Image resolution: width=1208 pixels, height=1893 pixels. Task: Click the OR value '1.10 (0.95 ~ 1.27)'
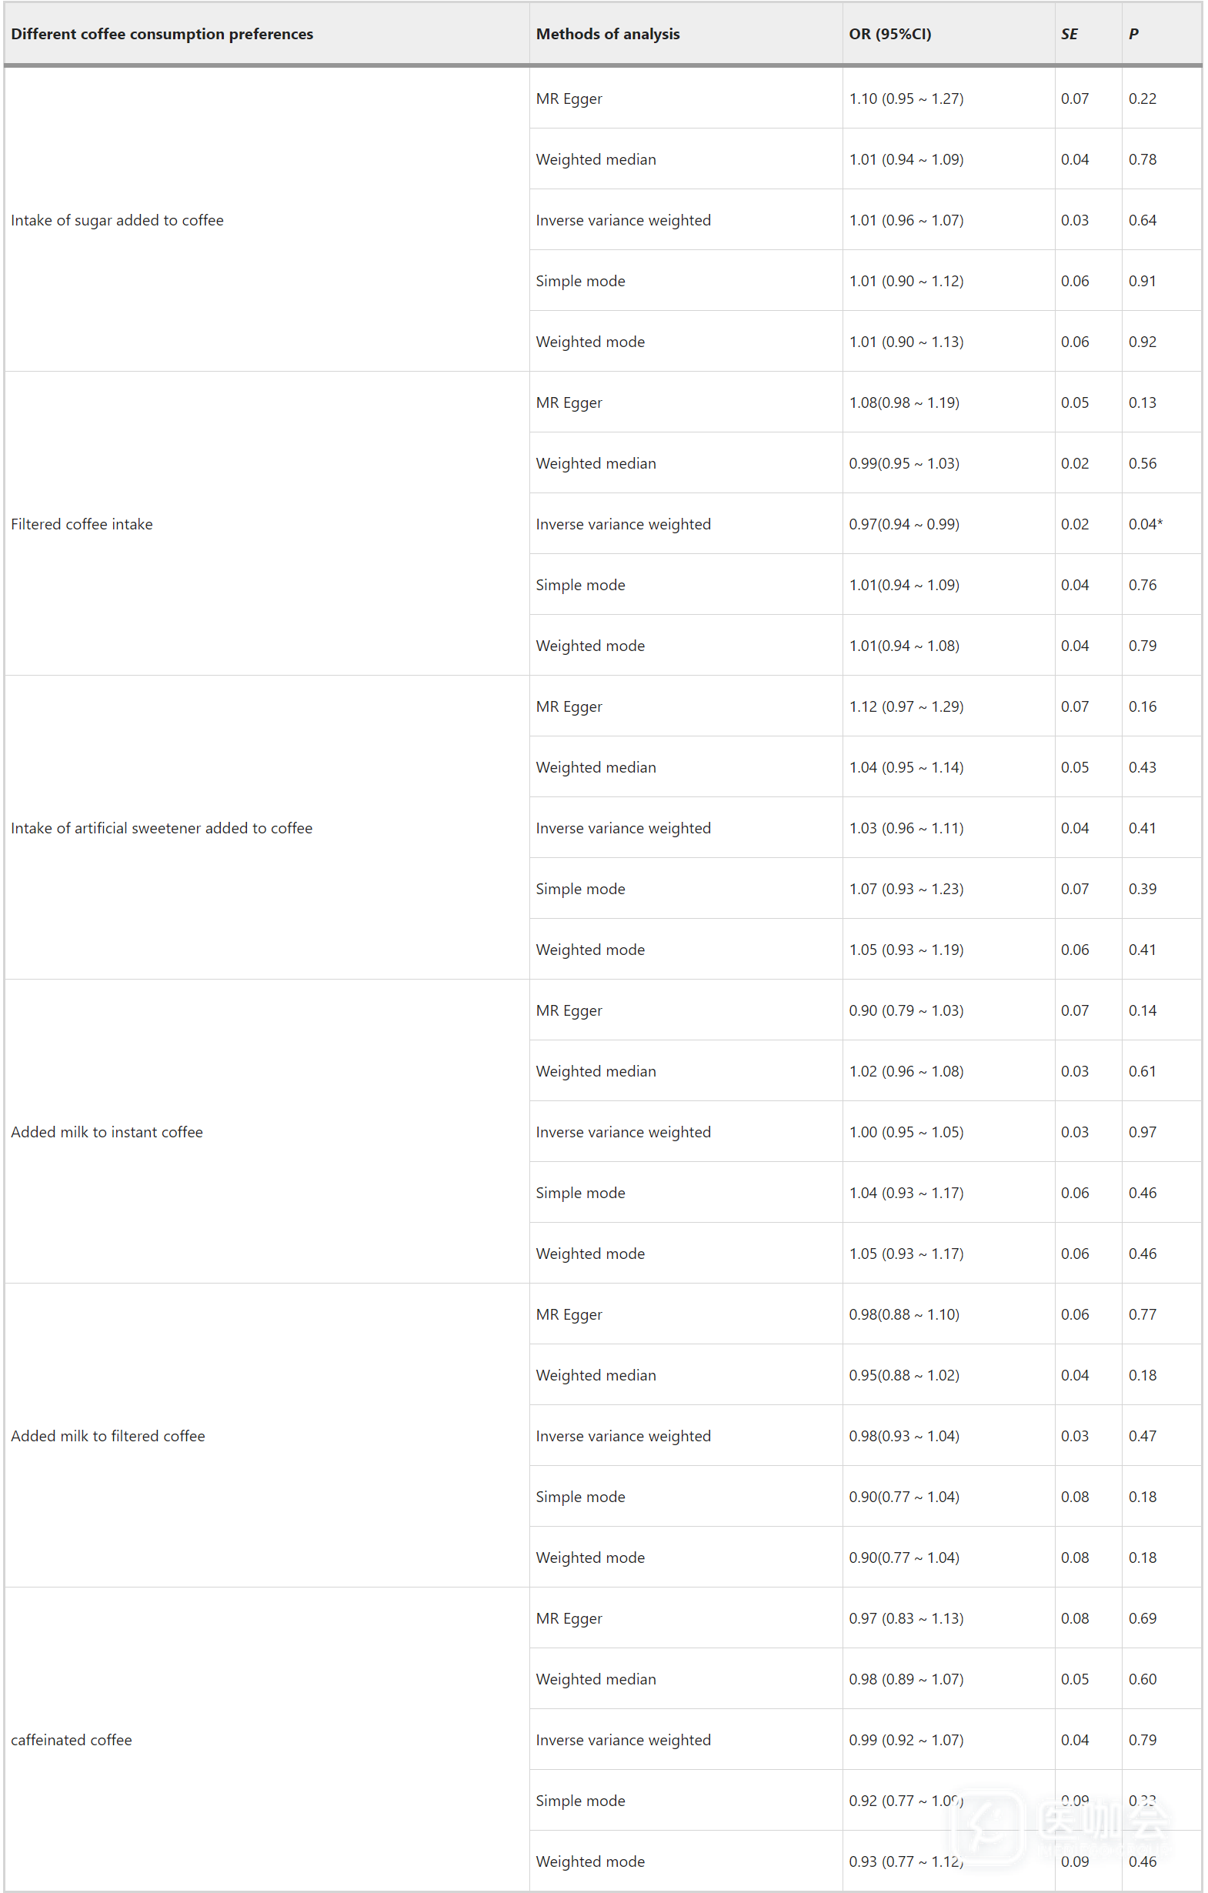906,99
